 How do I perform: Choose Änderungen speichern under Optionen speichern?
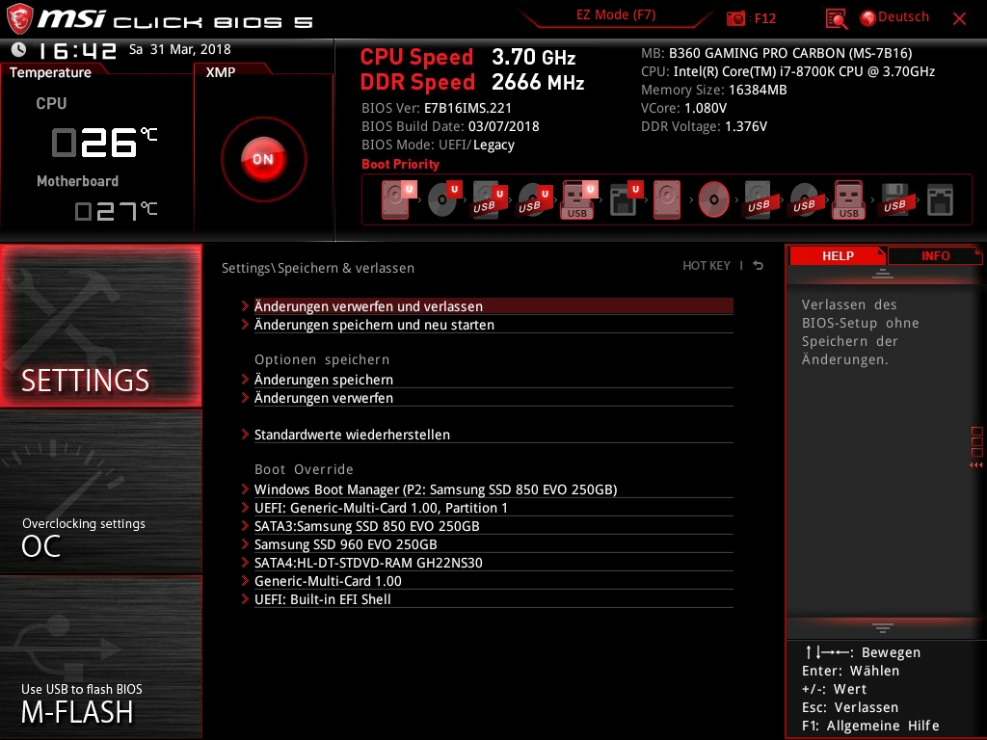click(x=493, y=380)
